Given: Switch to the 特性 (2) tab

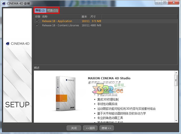Looking at the screenshot, I should 40,11.
